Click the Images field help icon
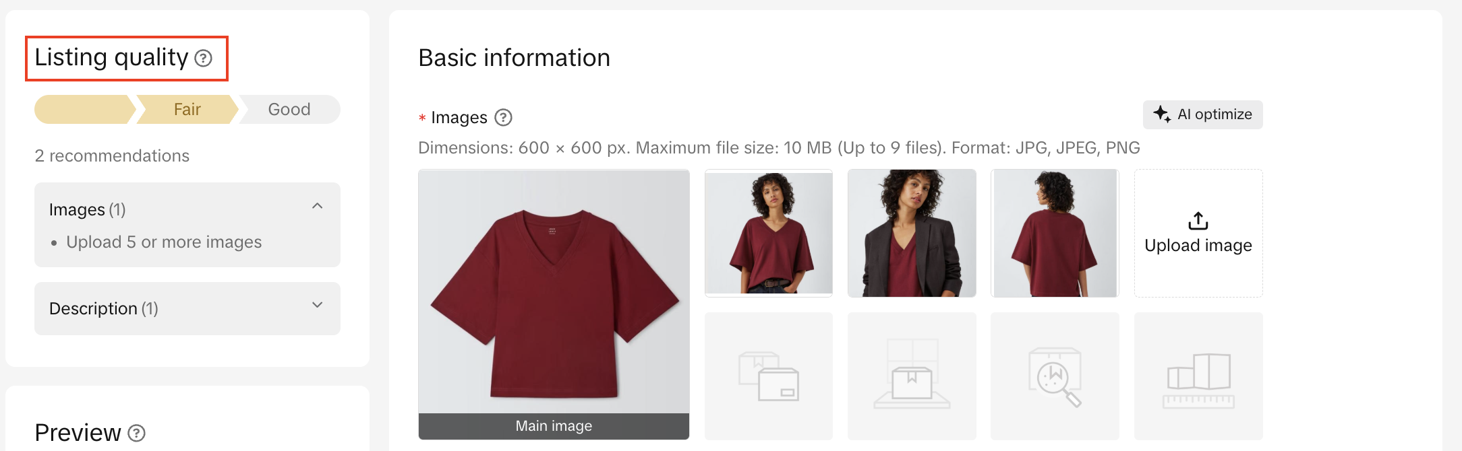1462x451 pixels. (x=503, y=118)
